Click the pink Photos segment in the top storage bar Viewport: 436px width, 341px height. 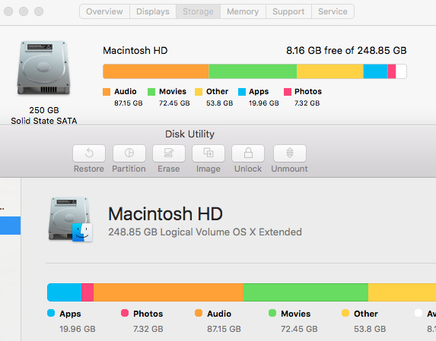pyautogui.click(x=392, y=71)
